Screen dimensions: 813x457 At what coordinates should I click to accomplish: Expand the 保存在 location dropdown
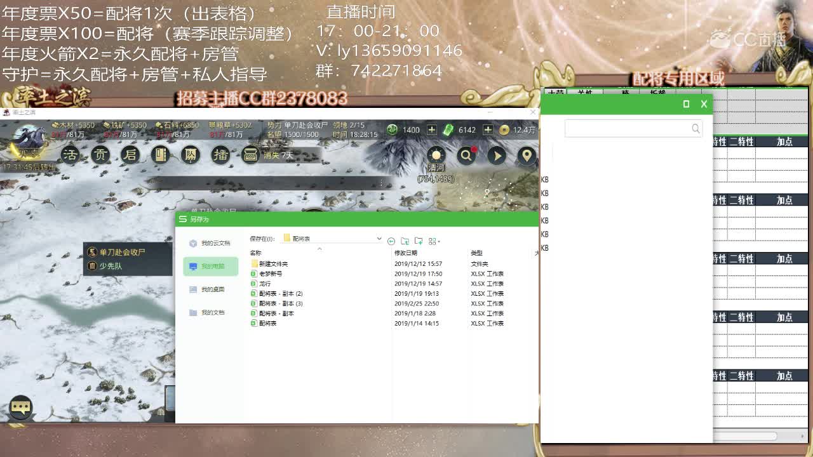point(379,239)
